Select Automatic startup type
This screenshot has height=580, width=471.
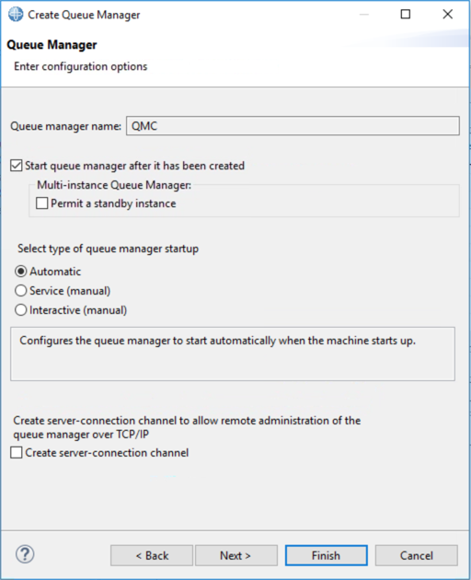click(21, 272)
